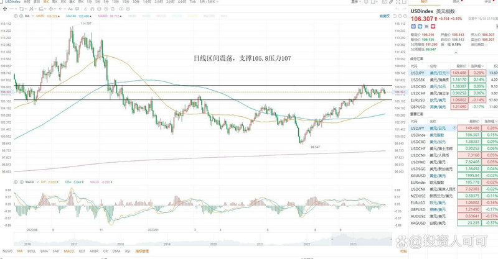Toggle the MA indicator at chart bottom
This screenshot has height=259, width=498.
click(21, 252)
